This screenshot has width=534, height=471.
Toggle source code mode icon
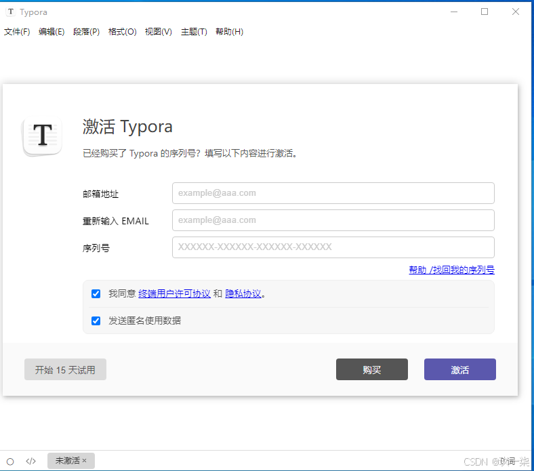pyautogui.click(x=30, y=461)
